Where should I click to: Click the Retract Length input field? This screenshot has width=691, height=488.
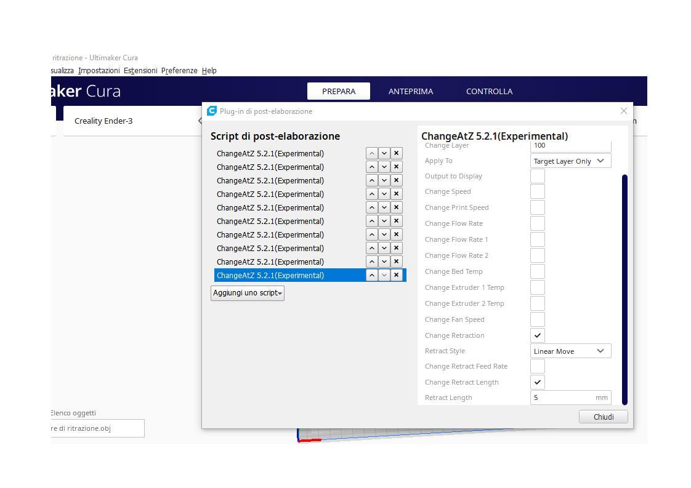pos(562,398)
